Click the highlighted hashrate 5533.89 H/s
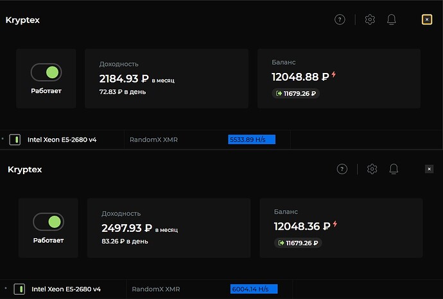The image size is (443, 299). (x=252, y=140)
